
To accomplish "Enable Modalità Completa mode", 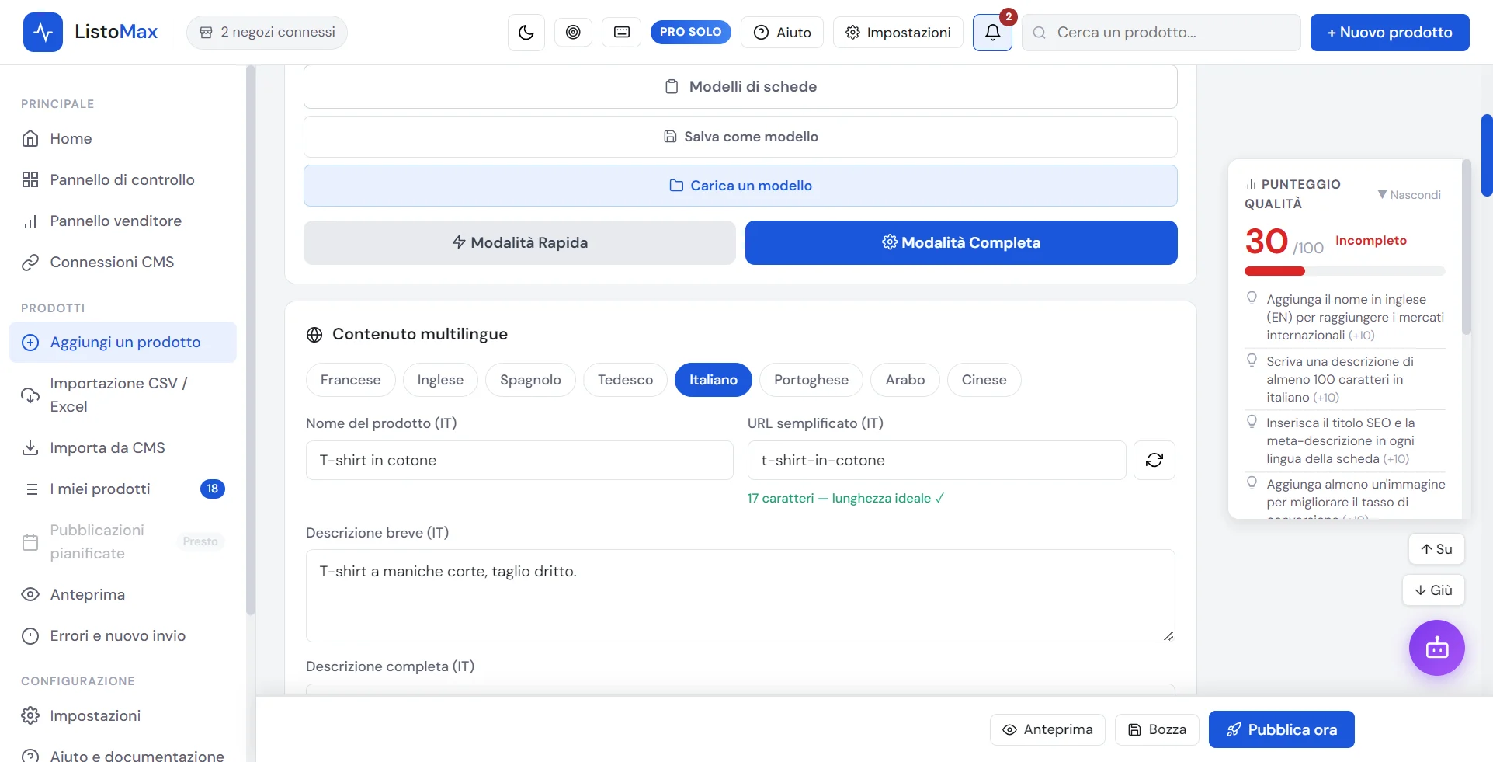I will coord(961,242).
